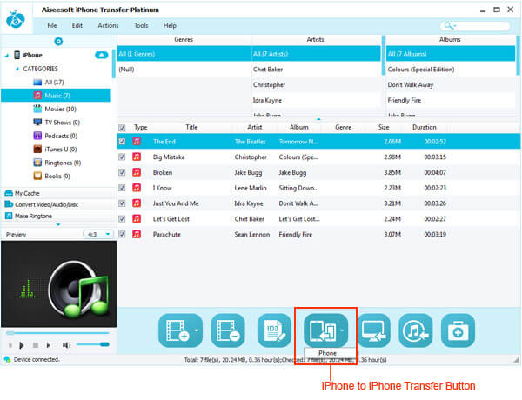522x400 pixels.
Task: Collapse the iPhone device tree node
Action: [x=7, y=56]
